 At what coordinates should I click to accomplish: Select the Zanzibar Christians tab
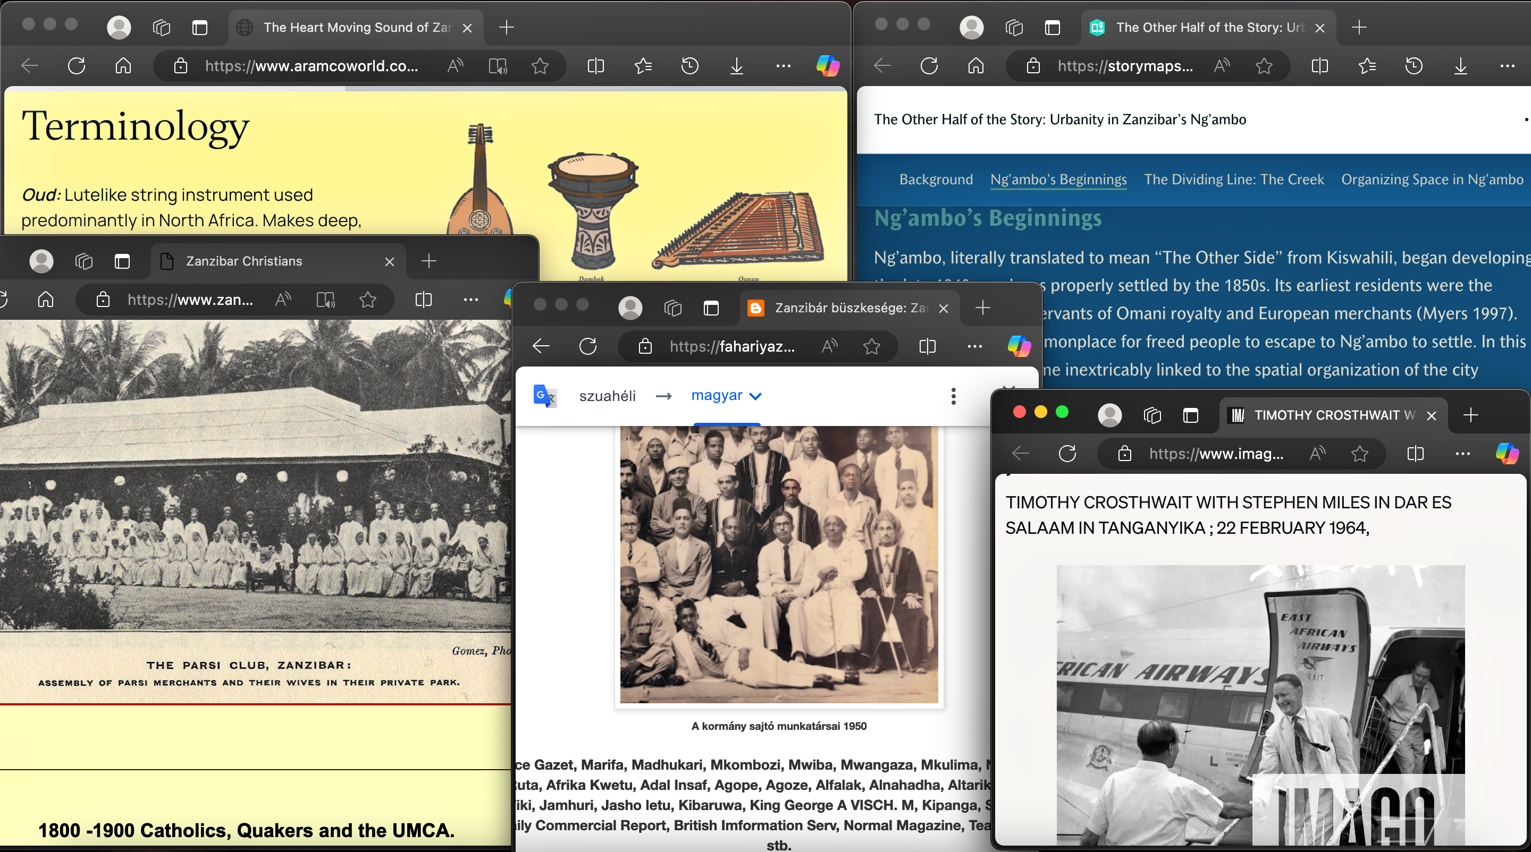point(278,261)
